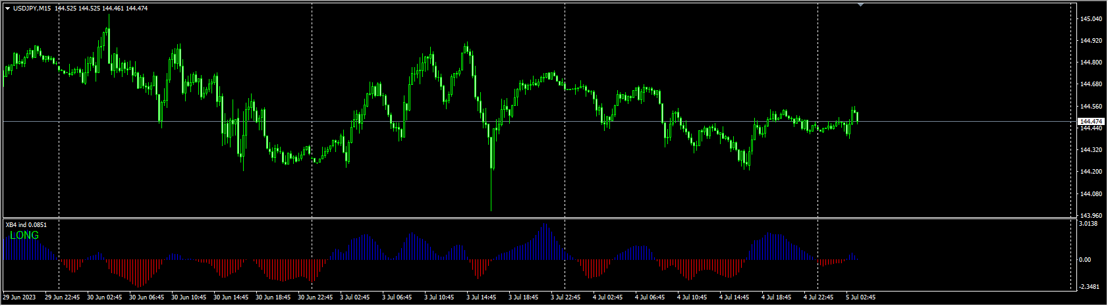The width and height of the screenshot is (1108, 306).
Task: Click the LONG signal label
Action: (24, 236)
